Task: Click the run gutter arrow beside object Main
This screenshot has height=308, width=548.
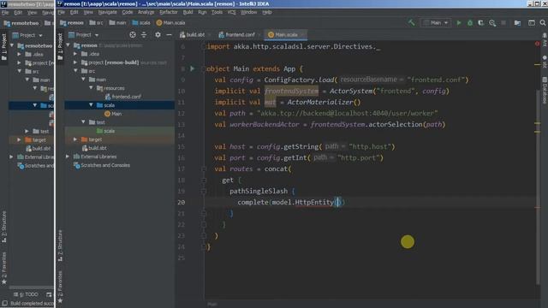Action: 192,68
